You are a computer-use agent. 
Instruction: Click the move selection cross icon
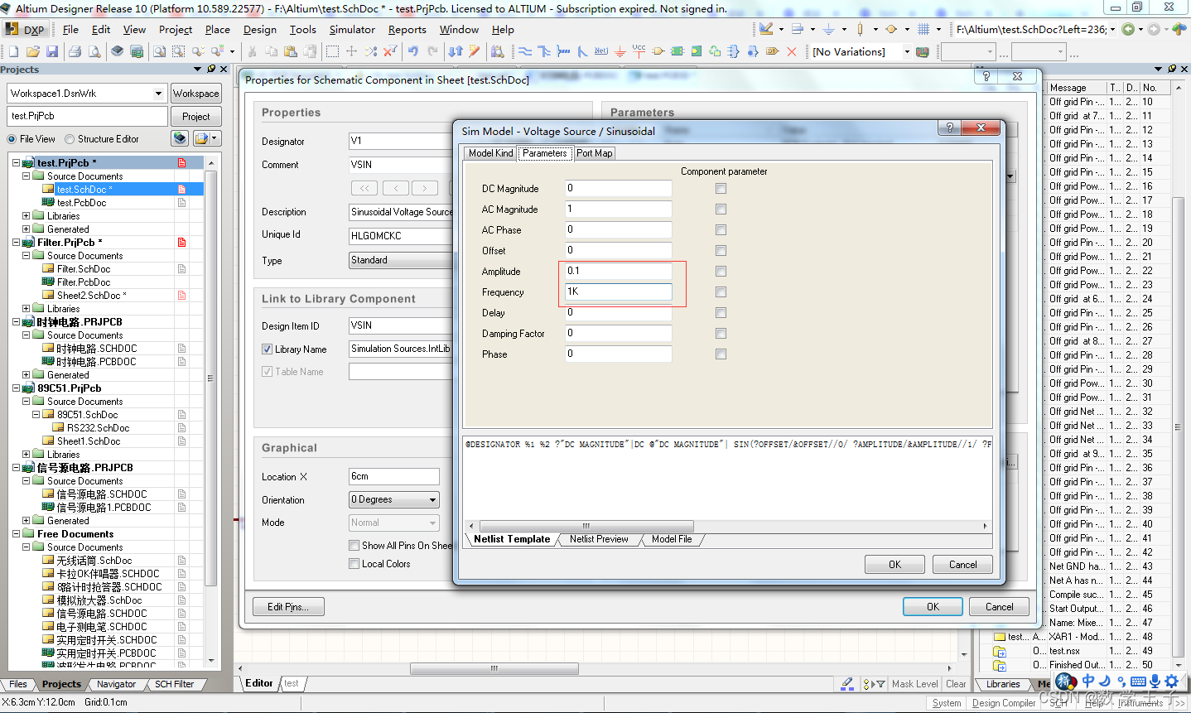coord(351,51)
